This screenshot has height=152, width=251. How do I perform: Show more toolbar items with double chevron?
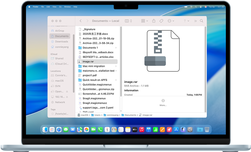[x=195, y=21]
